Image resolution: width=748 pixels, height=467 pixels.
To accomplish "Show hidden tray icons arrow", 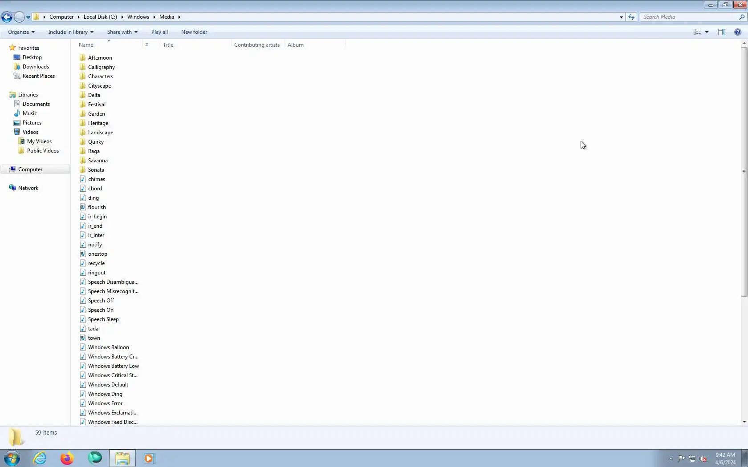I will 671,459.
